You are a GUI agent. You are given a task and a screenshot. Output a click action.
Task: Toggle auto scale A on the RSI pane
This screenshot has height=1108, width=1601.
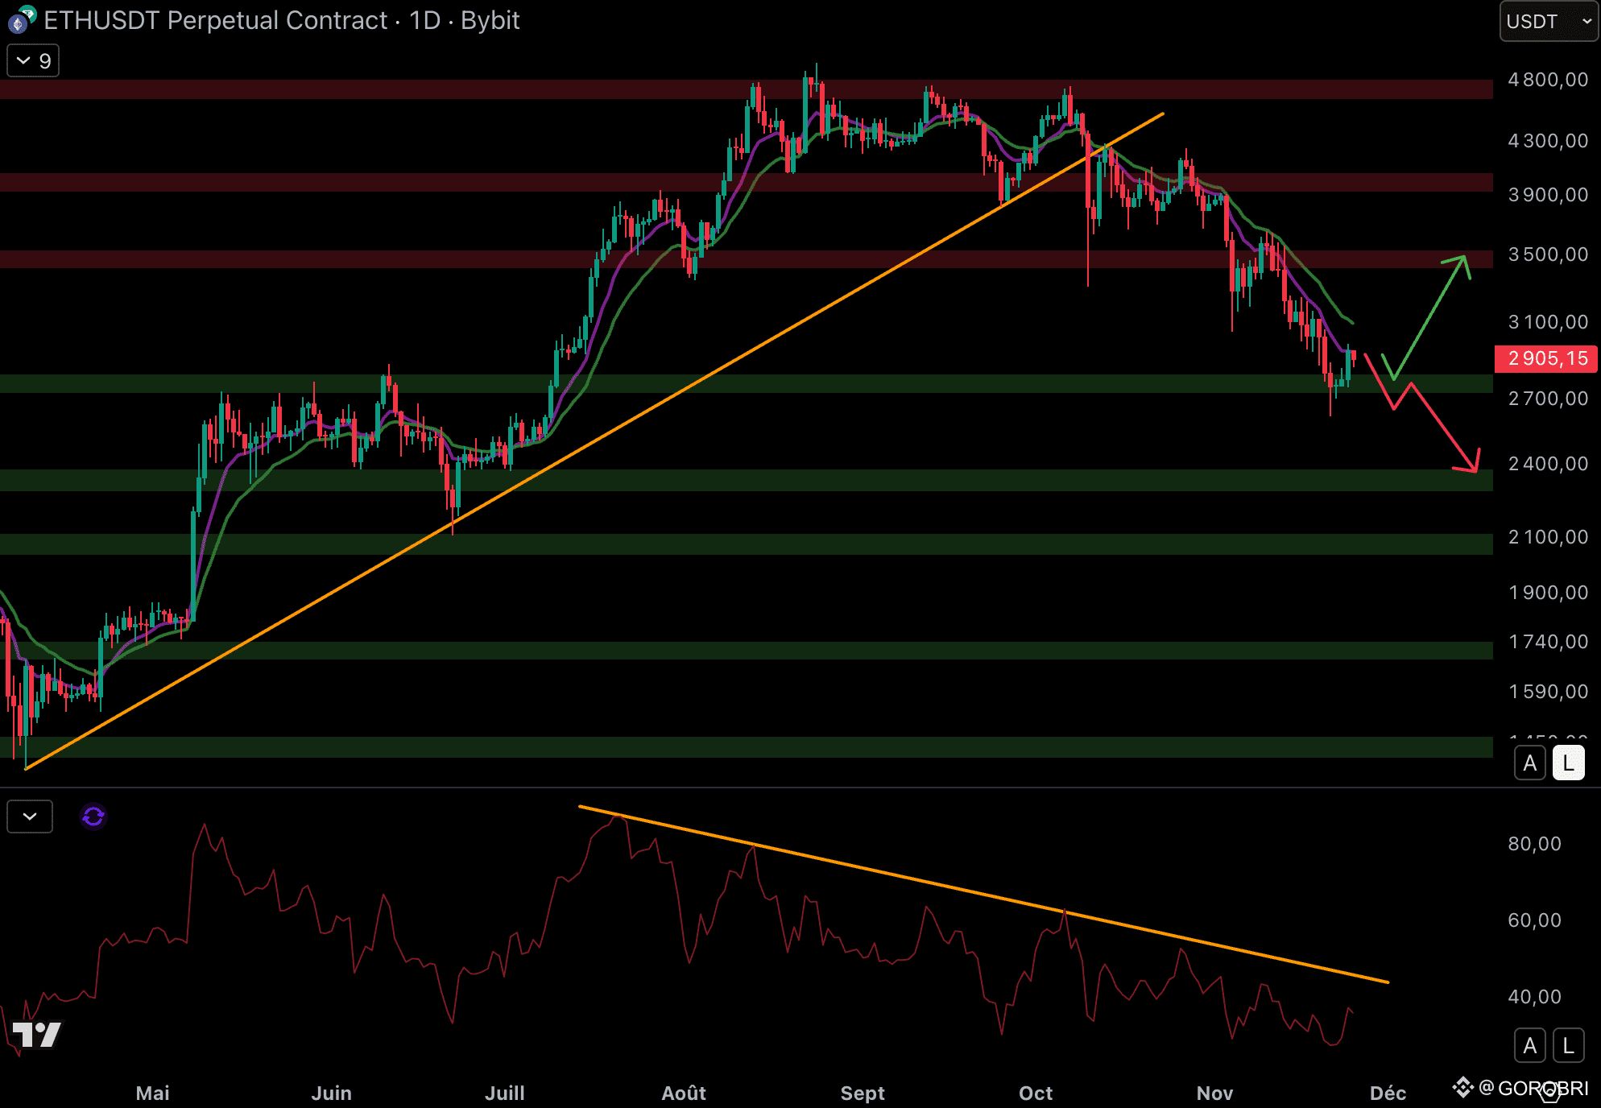[x=1530, y=1045]
